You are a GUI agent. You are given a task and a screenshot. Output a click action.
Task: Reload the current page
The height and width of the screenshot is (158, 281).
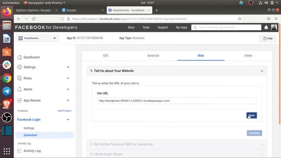(33, 19)
